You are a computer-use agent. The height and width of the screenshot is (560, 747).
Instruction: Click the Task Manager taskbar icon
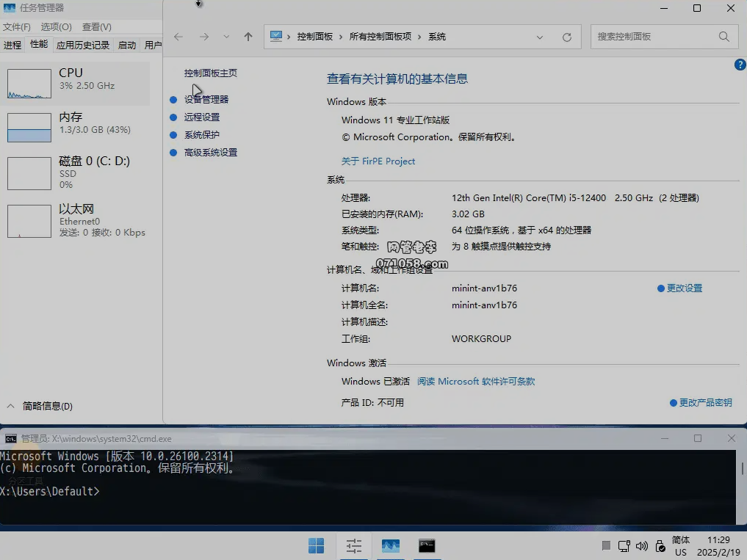click(x=390, y=545)
